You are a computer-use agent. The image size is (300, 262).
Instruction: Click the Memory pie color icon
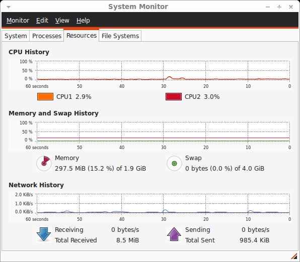pyautogui.click(x=44, y=163)
